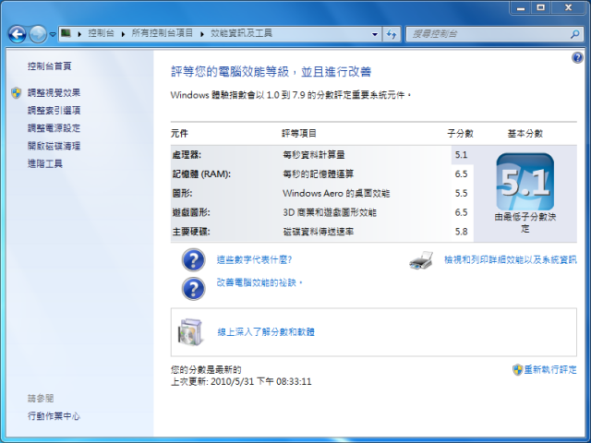This screenshot has width=591, height=443.
Task: Click the software box icon
Action: point(191,332)
